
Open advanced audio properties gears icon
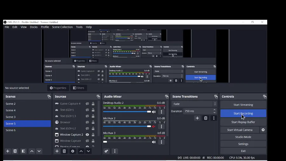click(x=106, y=151)
